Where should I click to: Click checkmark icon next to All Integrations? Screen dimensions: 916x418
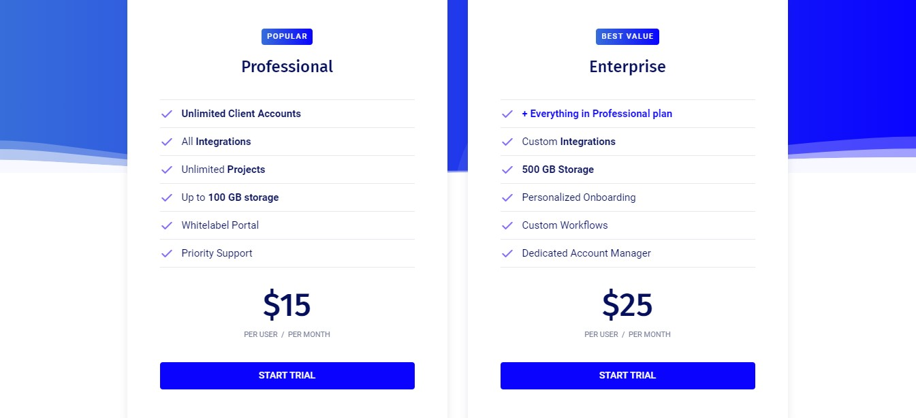click(x=166, y=142)
